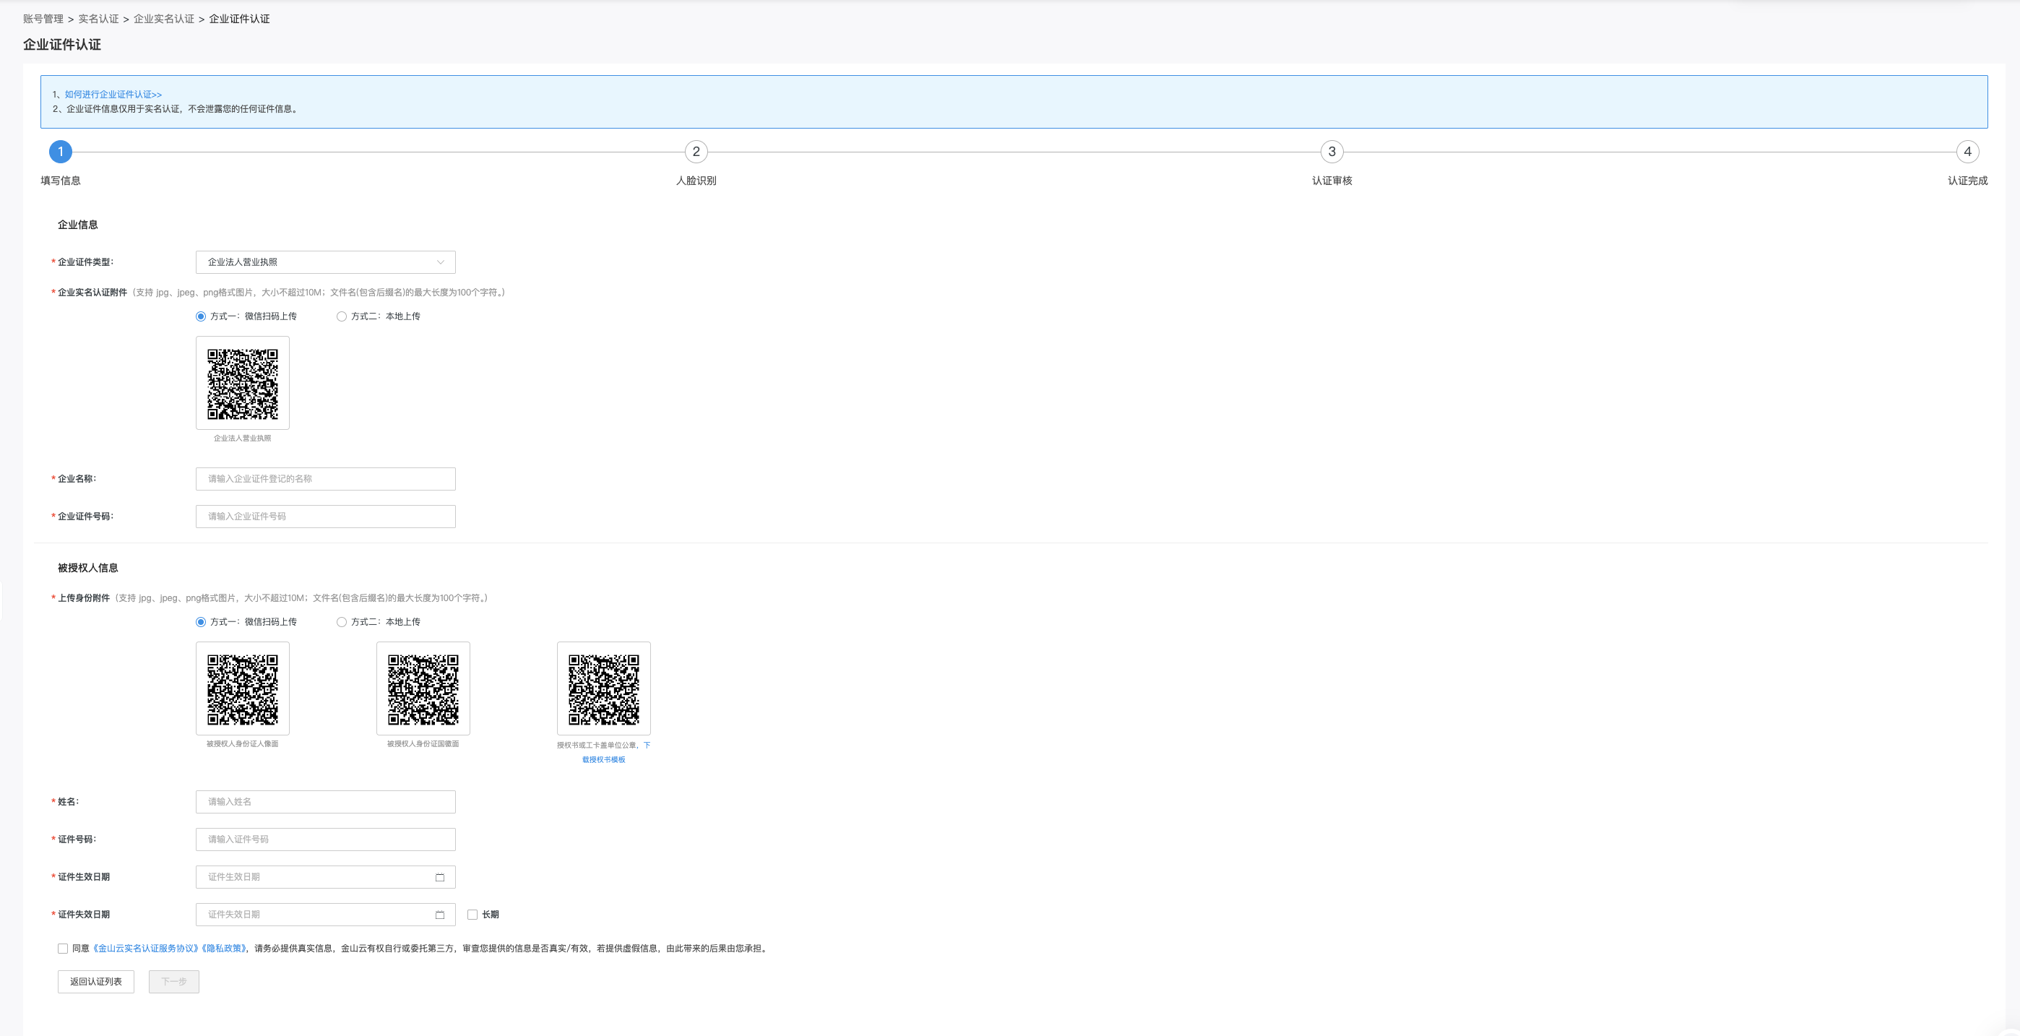Click the 返回认证列表 button

(x=95, y=982)
